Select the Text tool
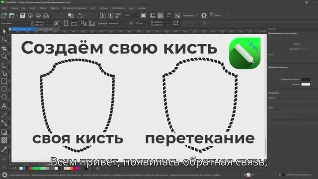This screenshot has height=179, width=318. click(4, 106)
